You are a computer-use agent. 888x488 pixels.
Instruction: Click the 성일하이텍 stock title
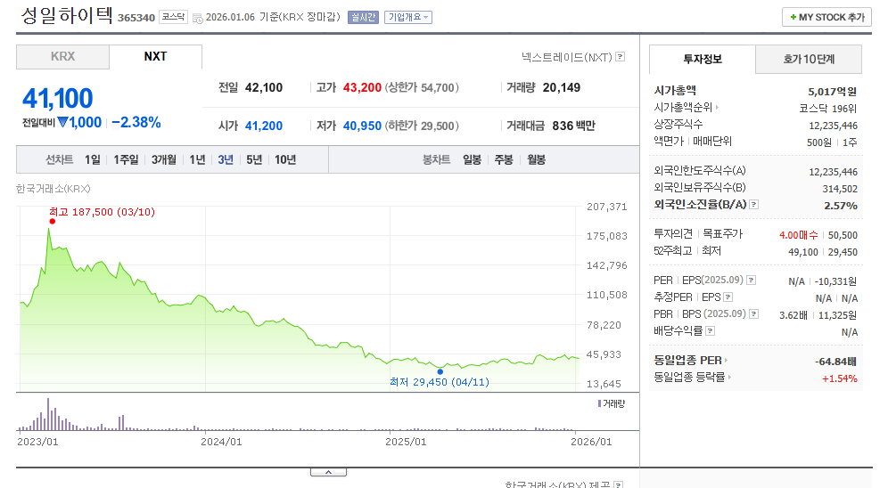(67, 15)
